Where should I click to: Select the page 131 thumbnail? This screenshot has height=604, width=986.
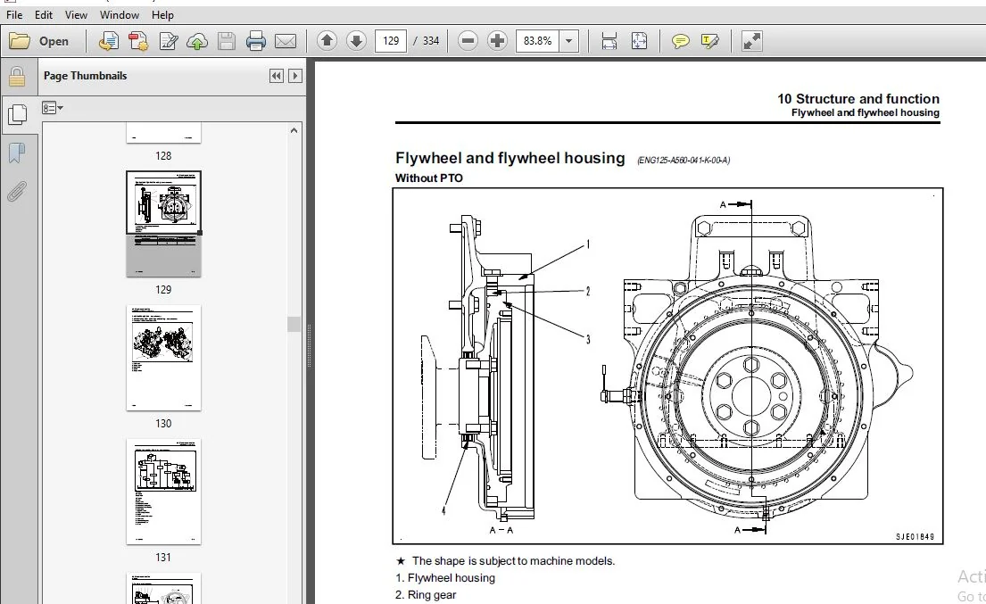163,492
